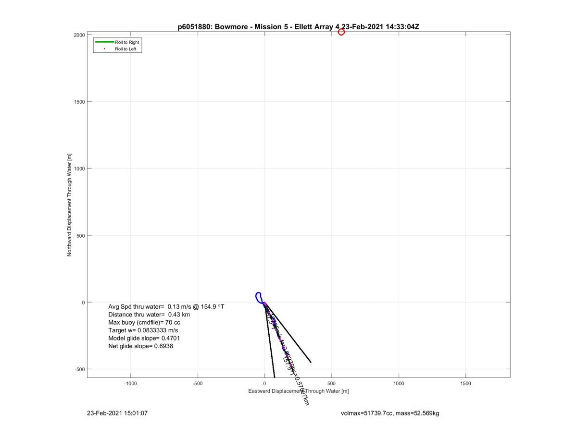The image size is (577, 425).
Task: Click the x-axis tick label 1000
Action: pyautogui.click(x=399, y=384)
